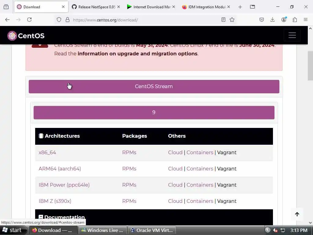The height and width of the screenshot is (235, 313).
Task: Close the Download tab
Action: 63,7
